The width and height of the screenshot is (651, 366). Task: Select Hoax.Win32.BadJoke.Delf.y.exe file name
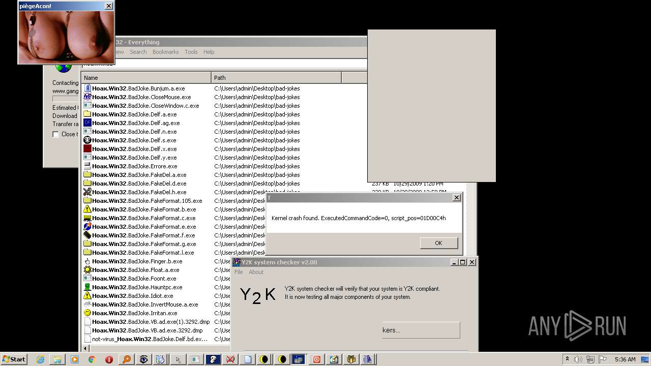pos(134,158)
